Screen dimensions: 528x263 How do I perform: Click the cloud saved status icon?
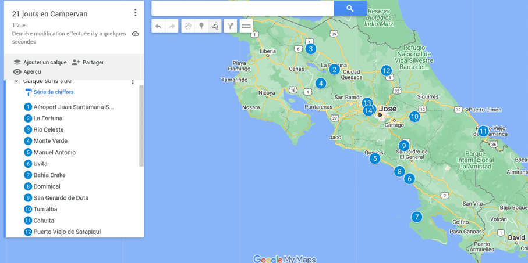(x=136, y=34)
